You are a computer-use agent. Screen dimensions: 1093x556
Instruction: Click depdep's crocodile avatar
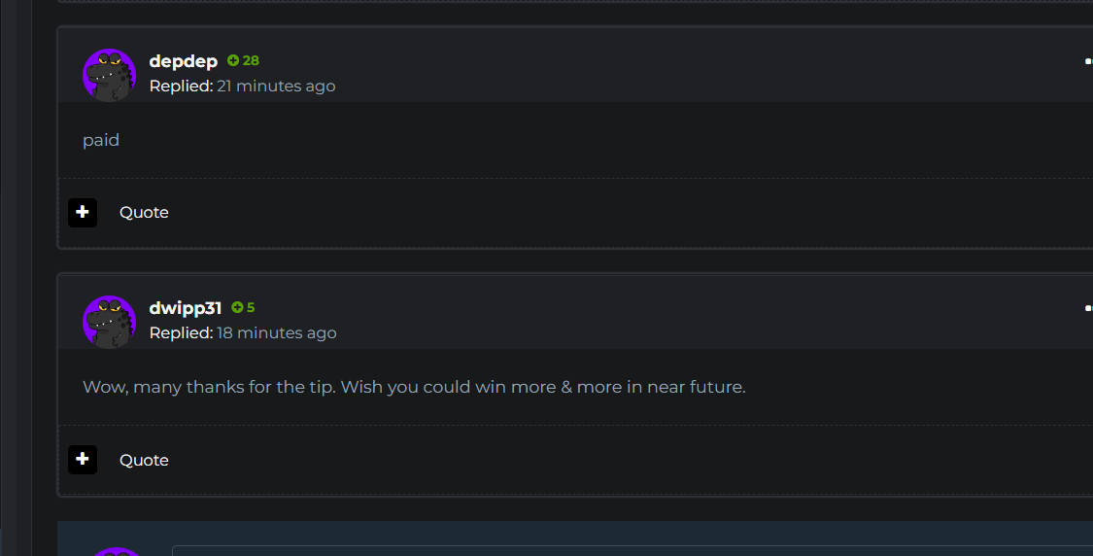[109, 74]
